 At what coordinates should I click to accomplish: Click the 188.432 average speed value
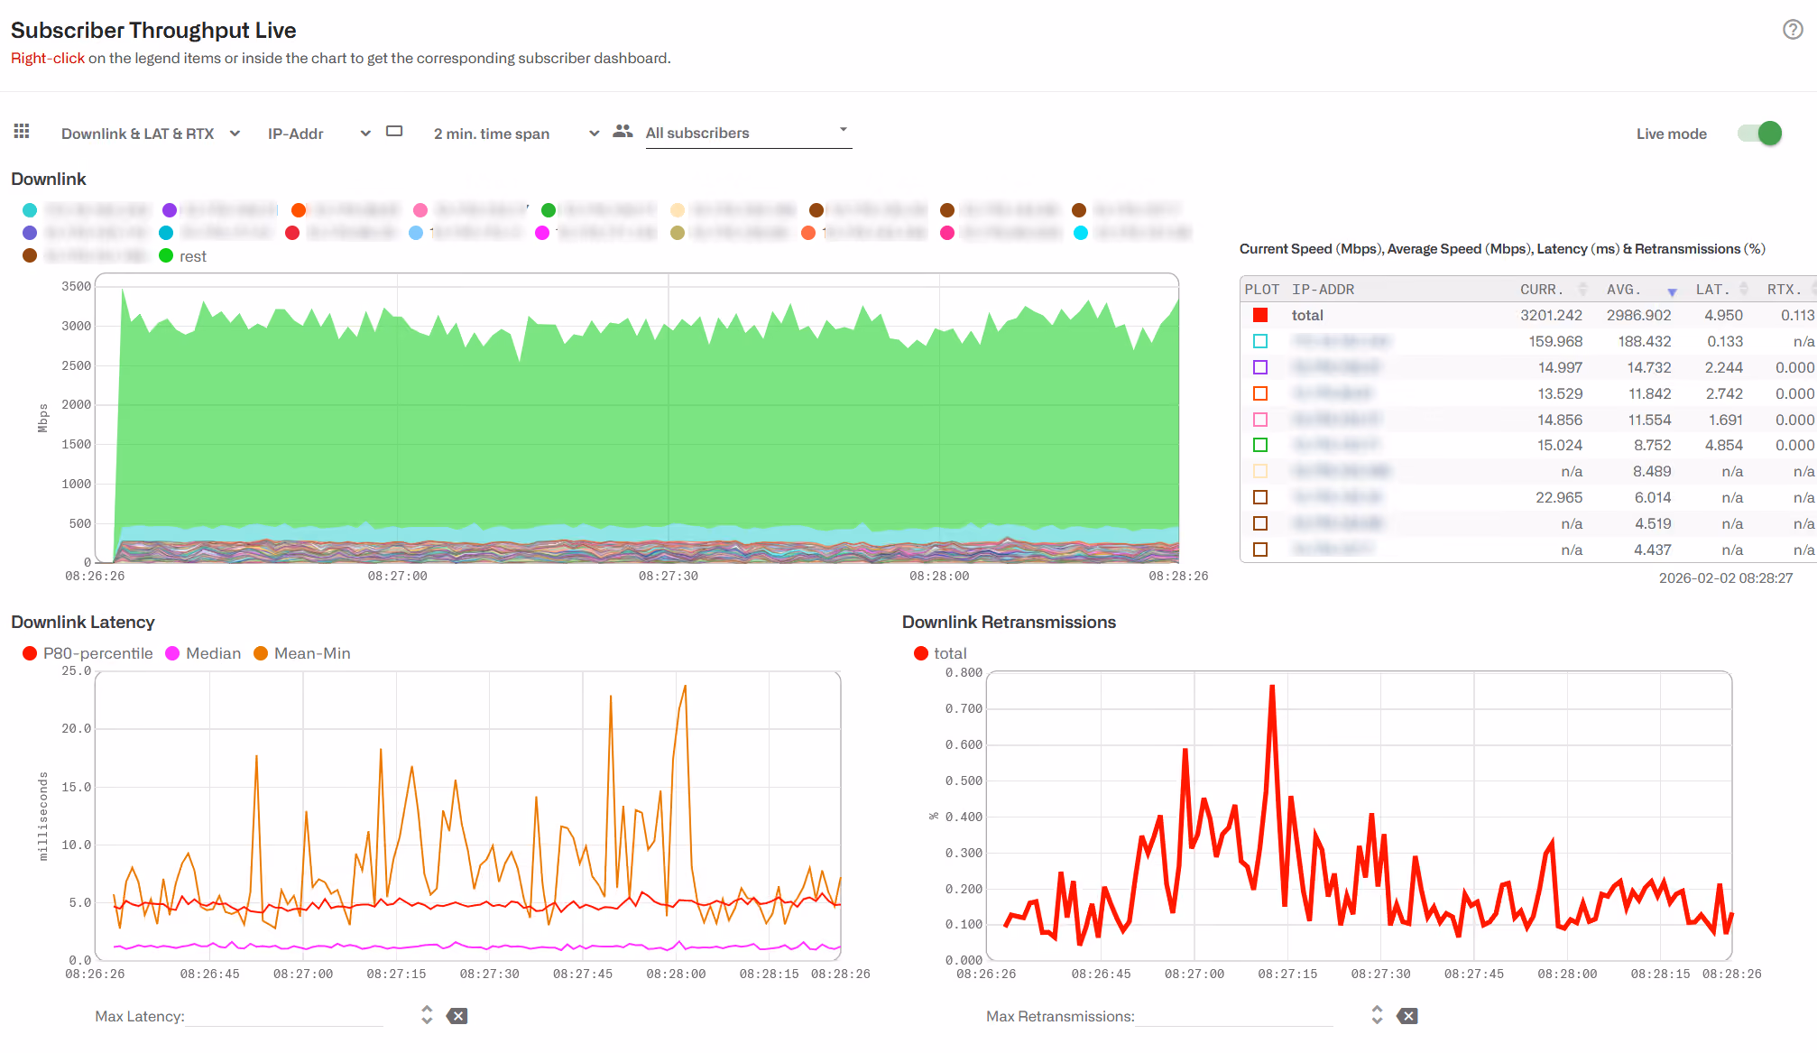coord(1645,341)
